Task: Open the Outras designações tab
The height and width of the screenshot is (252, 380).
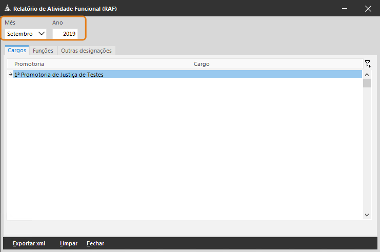Action: (x=86, y=51)
